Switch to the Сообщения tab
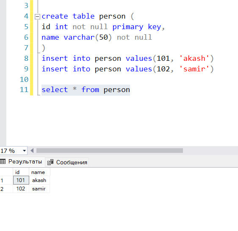This screenshot has height=231, width=238. [x=67, y=162]
